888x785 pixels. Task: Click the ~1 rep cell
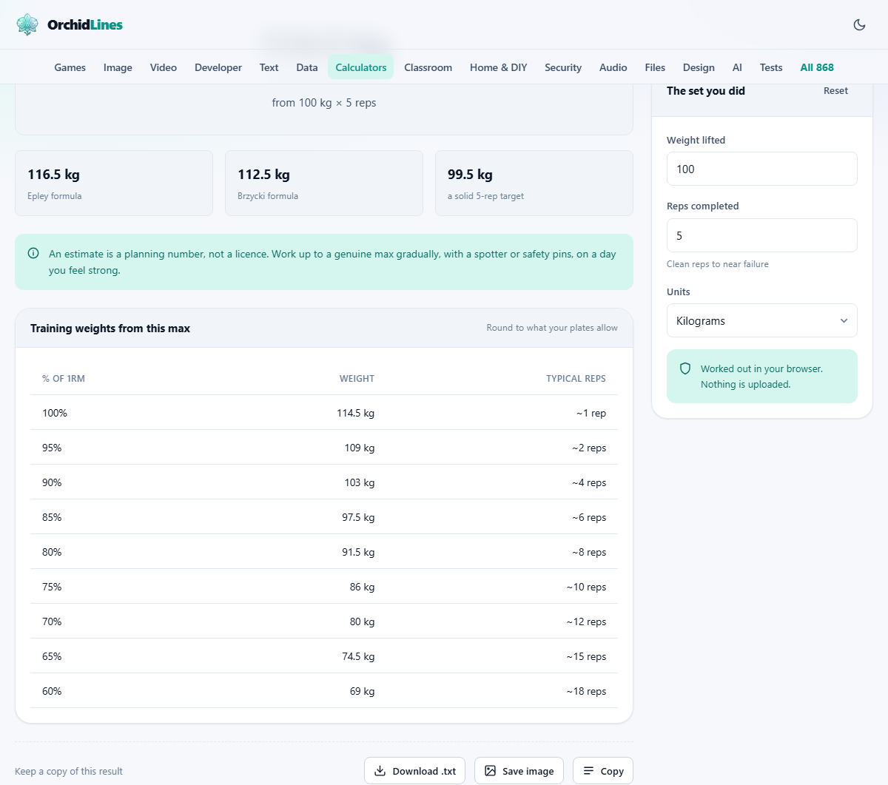[x=591, y=413]
